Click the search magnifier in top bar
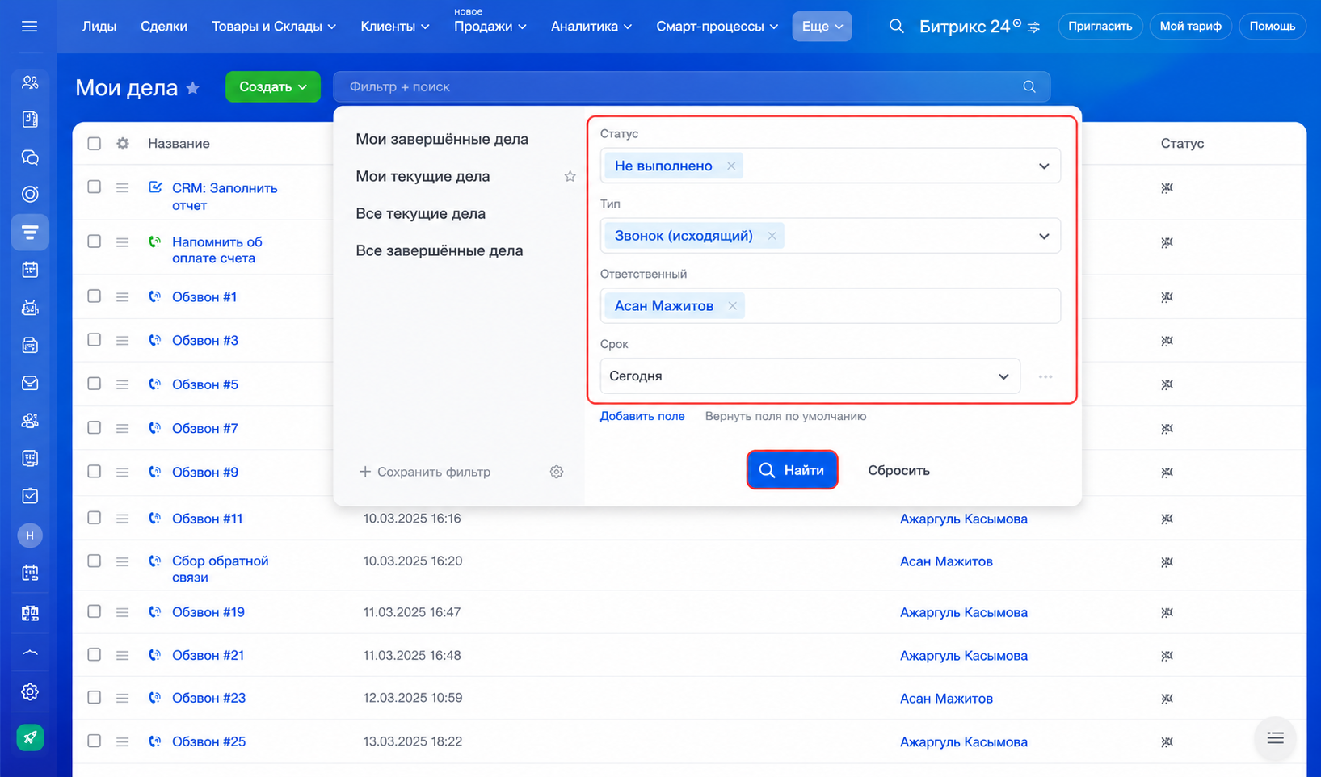1321x777 pixels. coord(896,27)
